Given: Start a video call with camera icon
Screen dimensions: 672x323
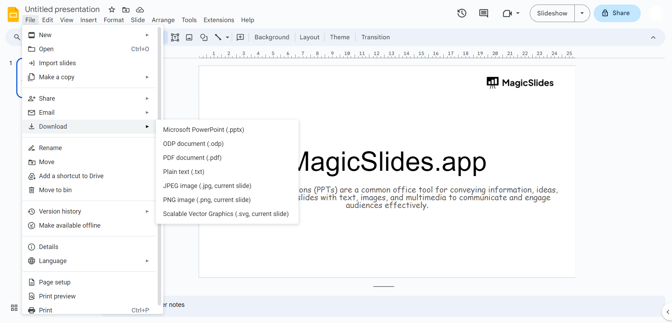Looking at the screenshot, I should 507,13.
